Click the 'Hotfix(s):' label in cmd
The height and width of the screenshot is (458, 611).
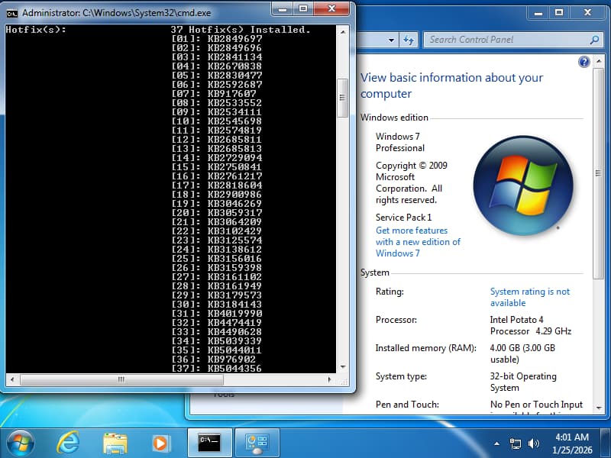tap(36, 30)
